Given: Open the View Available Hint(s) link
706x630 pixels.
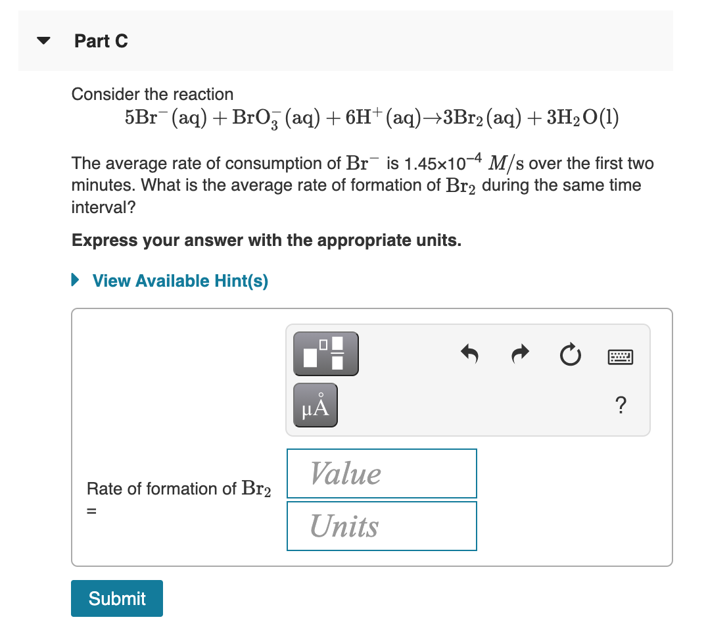Looking at the screenshot, I should click(180, 281).
